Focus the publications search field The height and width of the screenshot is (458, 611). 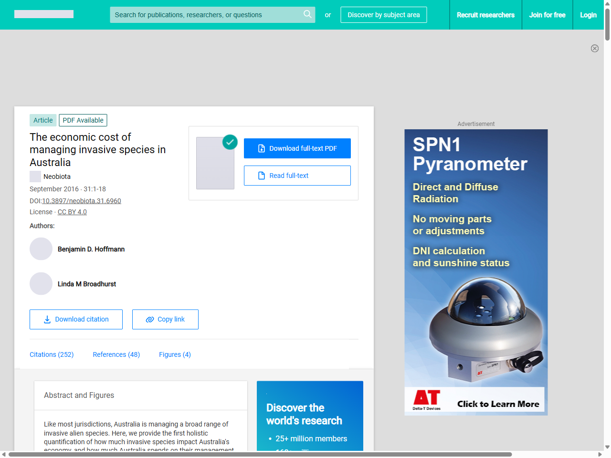pyautogui.click(x=212, y=15)
